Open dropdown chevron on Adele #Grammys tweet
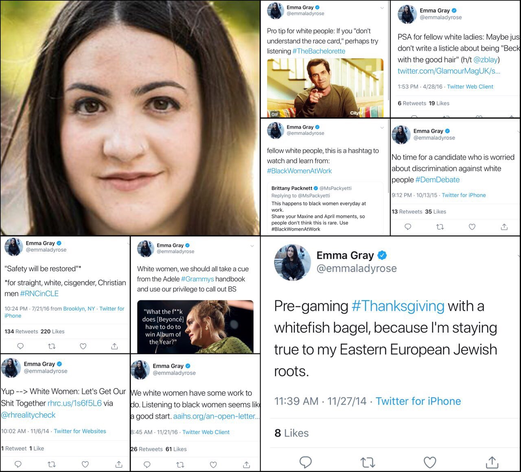 click(x=252, y=246)
